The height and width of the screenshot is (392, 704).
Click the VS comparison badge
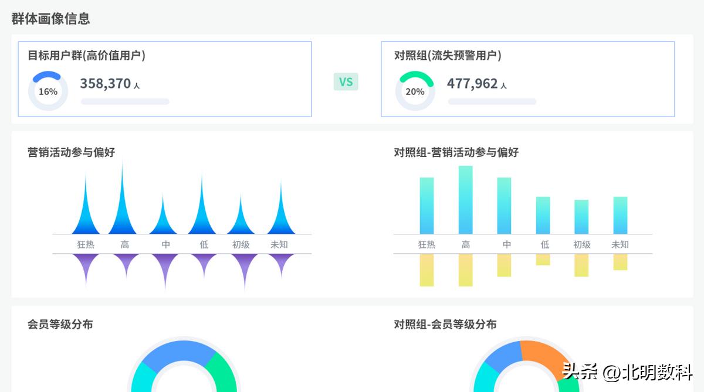tap(346, 82)
